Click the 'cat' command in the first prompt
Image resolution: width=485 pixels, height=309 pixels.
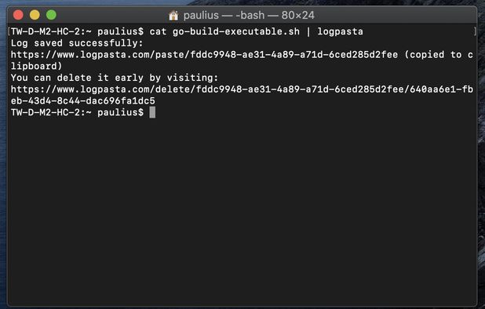pyautogui.click(x=158, y=31)
